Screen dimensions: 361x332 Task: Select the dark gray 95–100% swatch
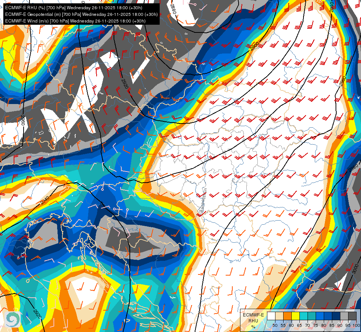pos(352,316)
